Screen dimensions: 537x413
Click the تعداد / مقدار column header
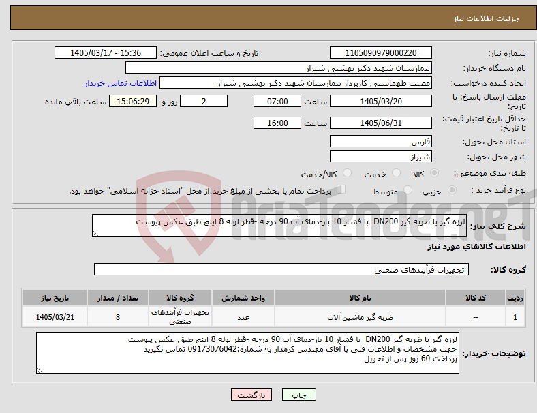[x=118, y=298]
